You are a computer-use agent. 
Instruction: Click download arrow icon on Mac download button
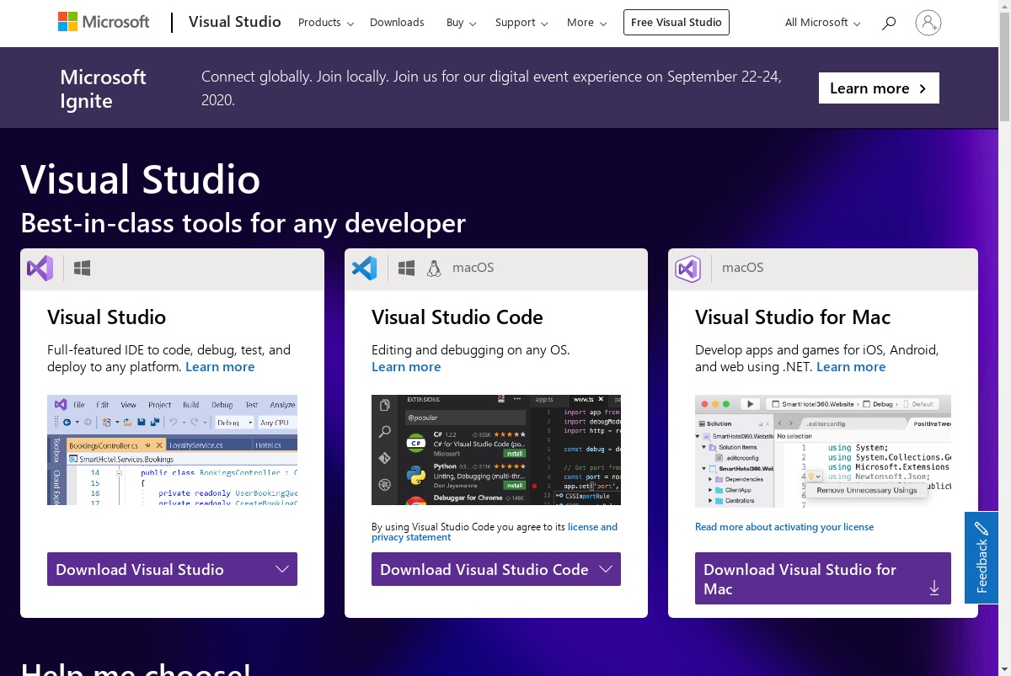click(x=933, y=588)
